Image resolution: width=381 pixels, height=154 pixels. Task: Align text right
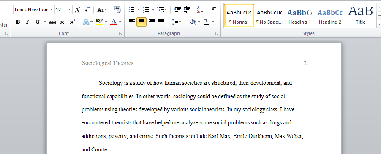coord(152,22)
